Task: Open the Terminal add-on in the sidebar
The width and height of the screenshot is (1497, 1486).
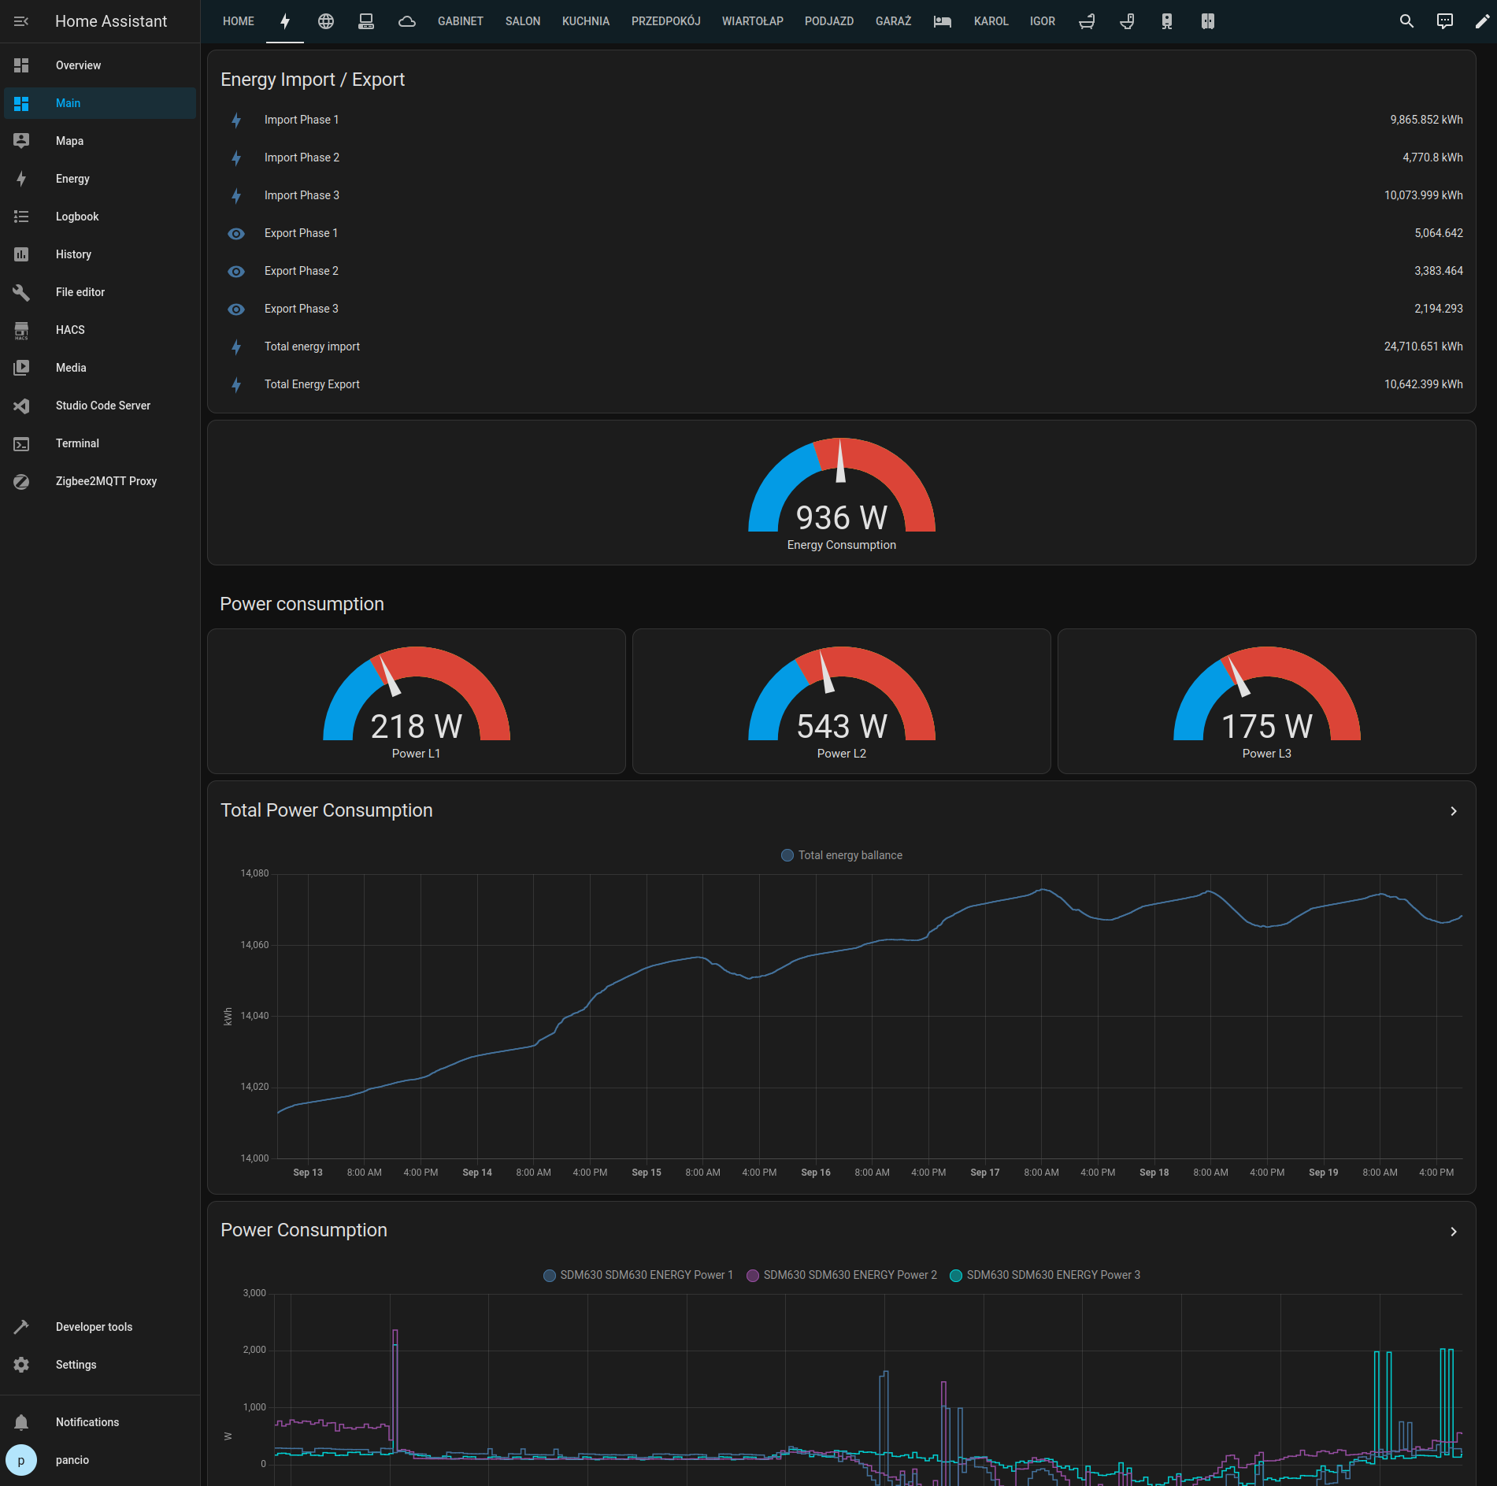Action: click(x=76, y=443)
